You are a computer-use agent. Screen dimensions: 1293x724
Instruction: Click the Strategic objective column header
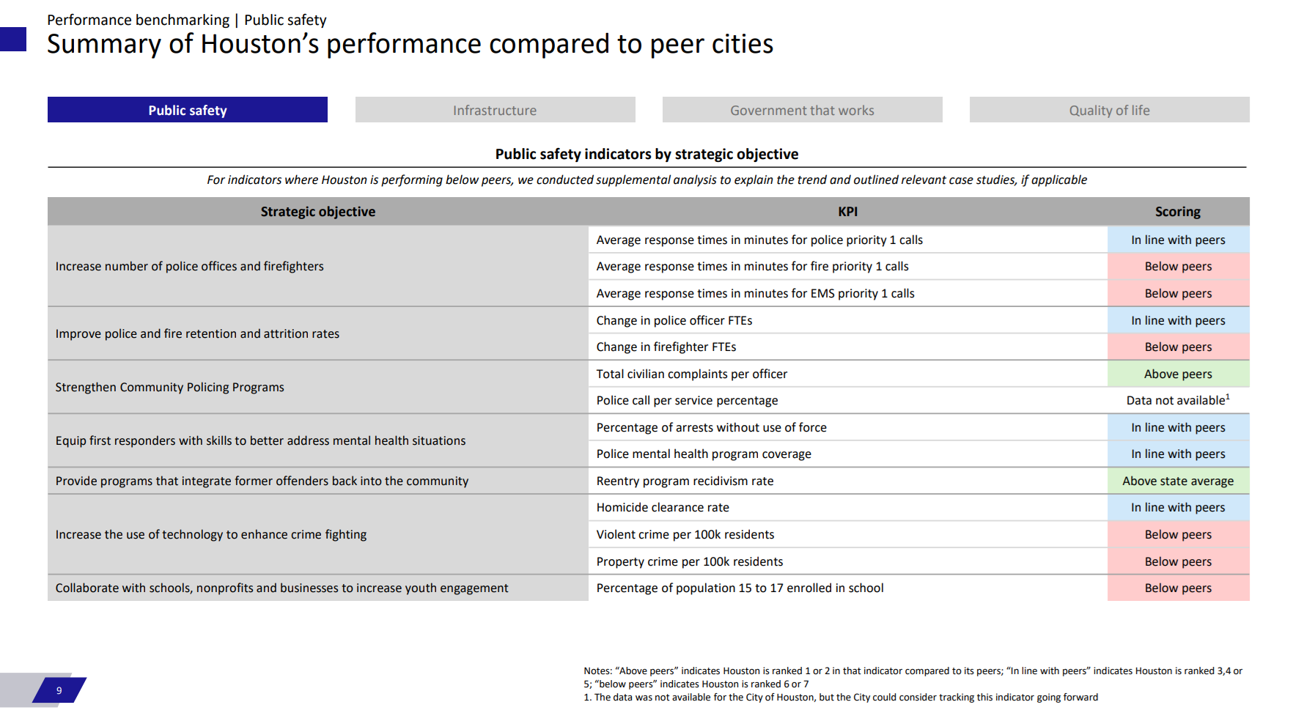[x=317, y=212]
